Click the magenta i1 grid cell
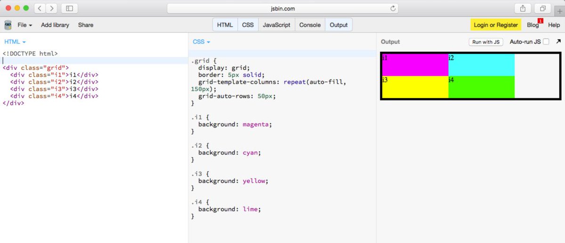Image resolution: width=565 pixels, height=243 pixels. 415,65
